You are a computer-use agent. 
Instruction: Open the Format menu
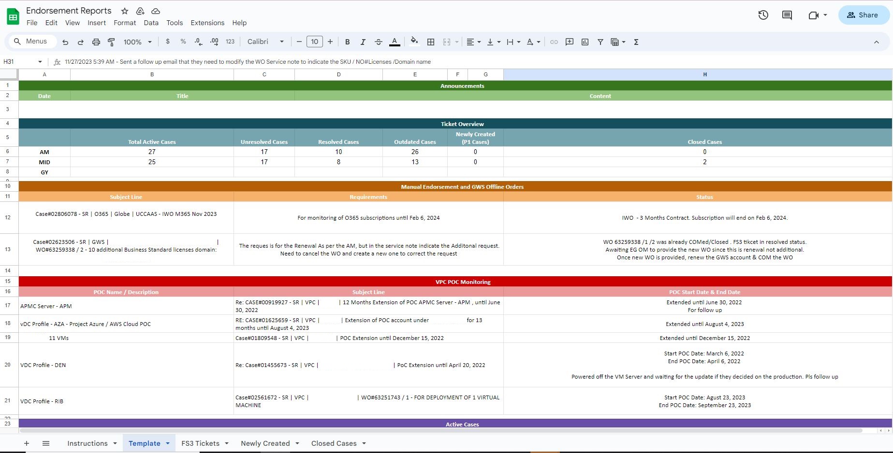pos(125,23)
